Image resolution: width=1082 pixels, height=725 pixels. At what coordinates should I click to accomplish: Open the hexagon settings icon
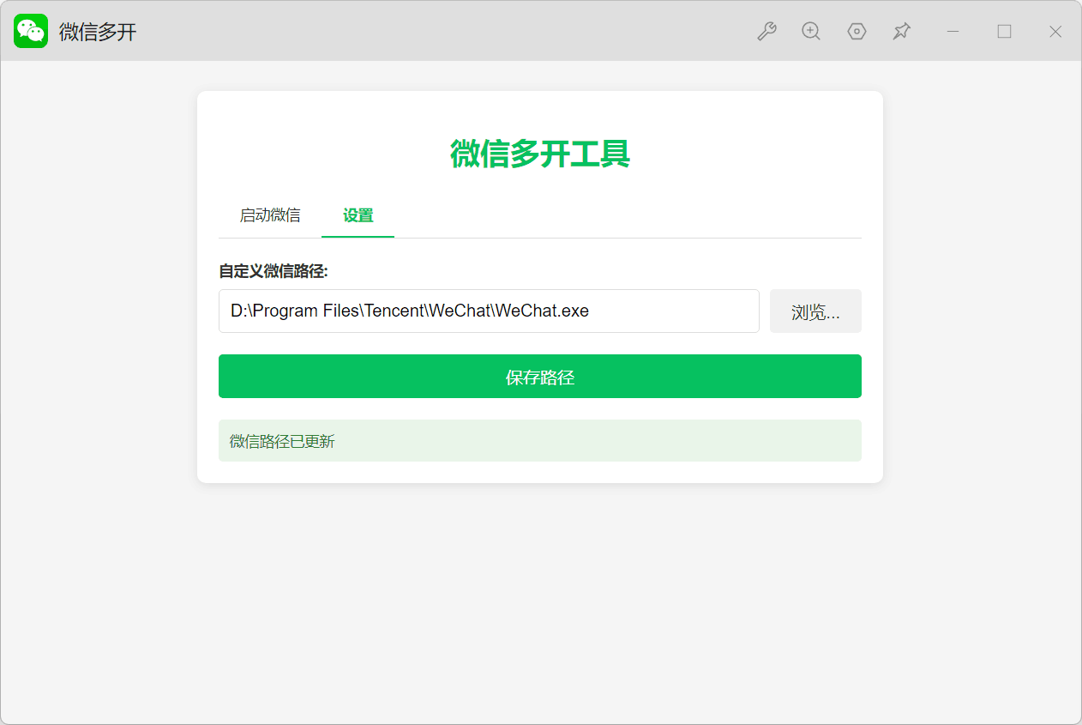tap(857, 32)
